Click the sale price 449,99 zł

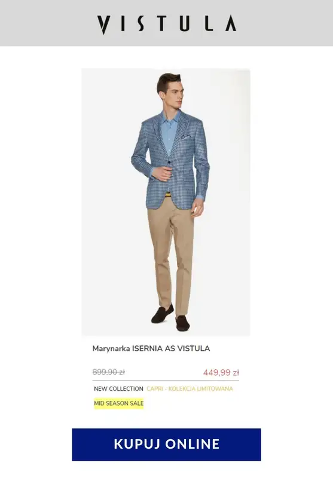[x=221, y=372]
